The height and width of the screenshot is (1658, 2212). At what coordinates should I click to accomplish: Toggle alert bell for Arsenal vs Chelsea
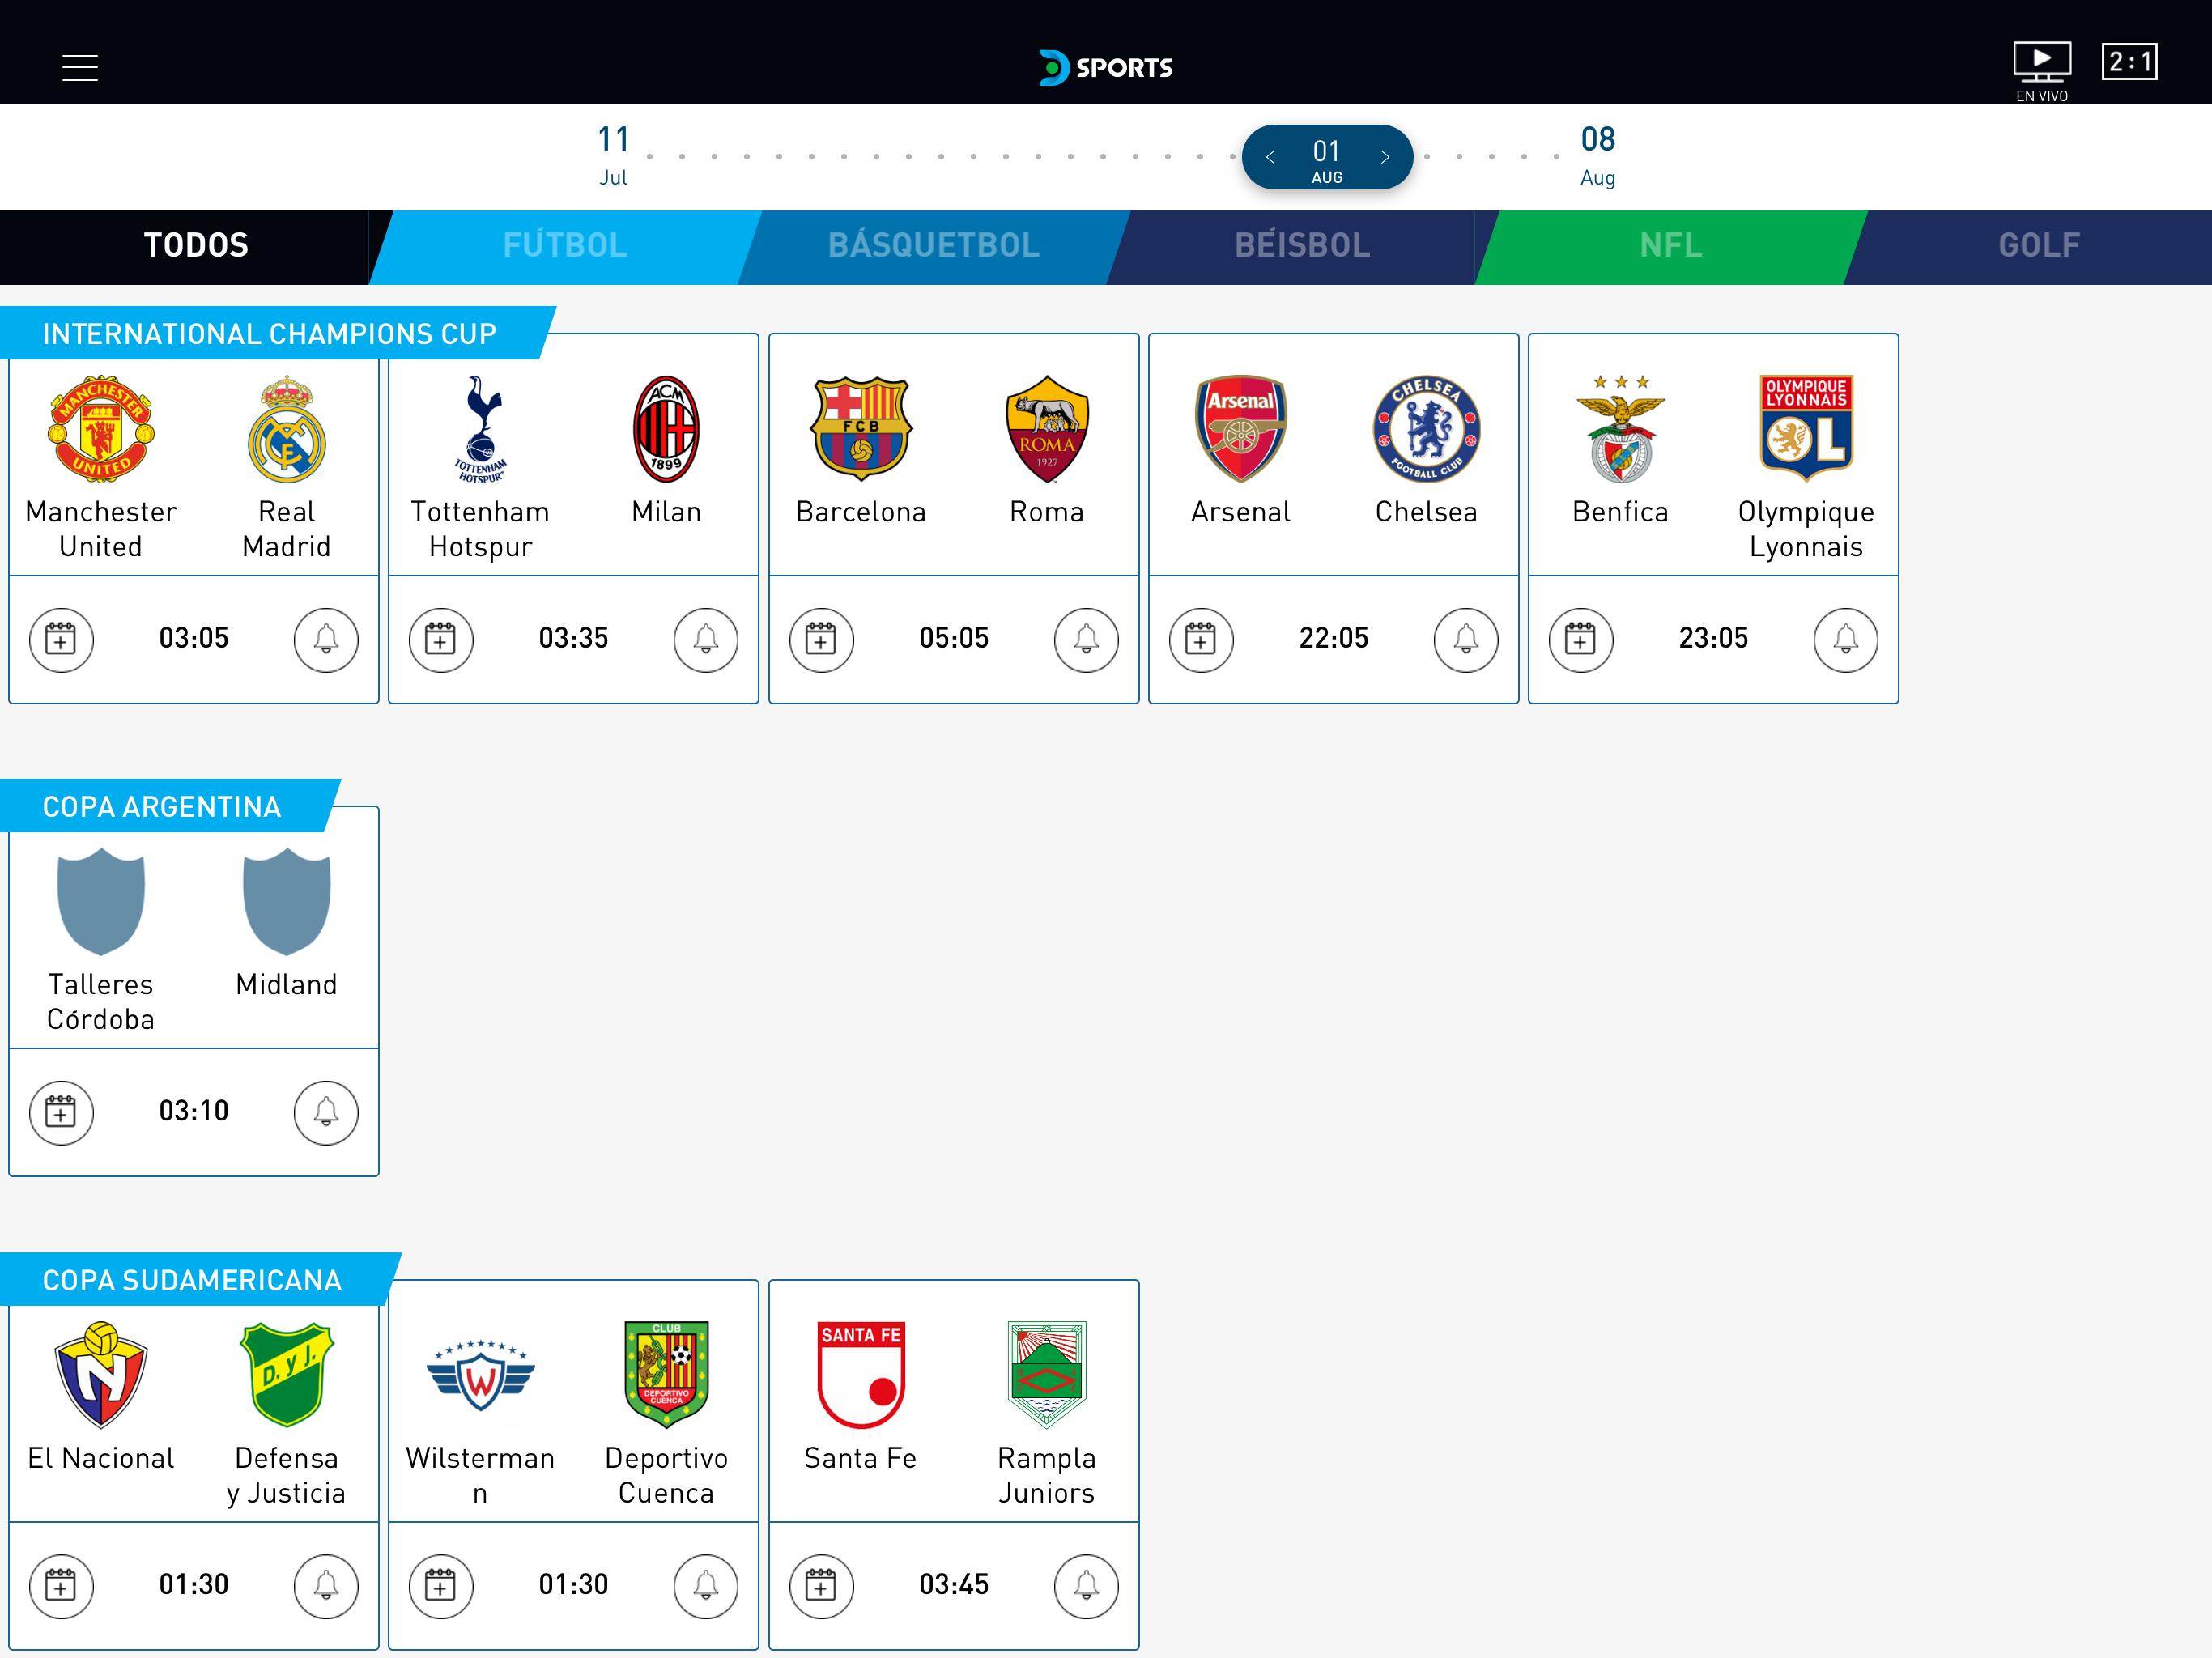click(1466, 640)
